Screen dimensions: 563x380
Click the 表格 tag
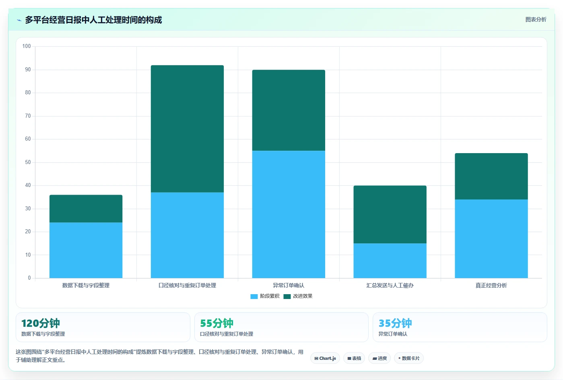(x=354, y=358)
